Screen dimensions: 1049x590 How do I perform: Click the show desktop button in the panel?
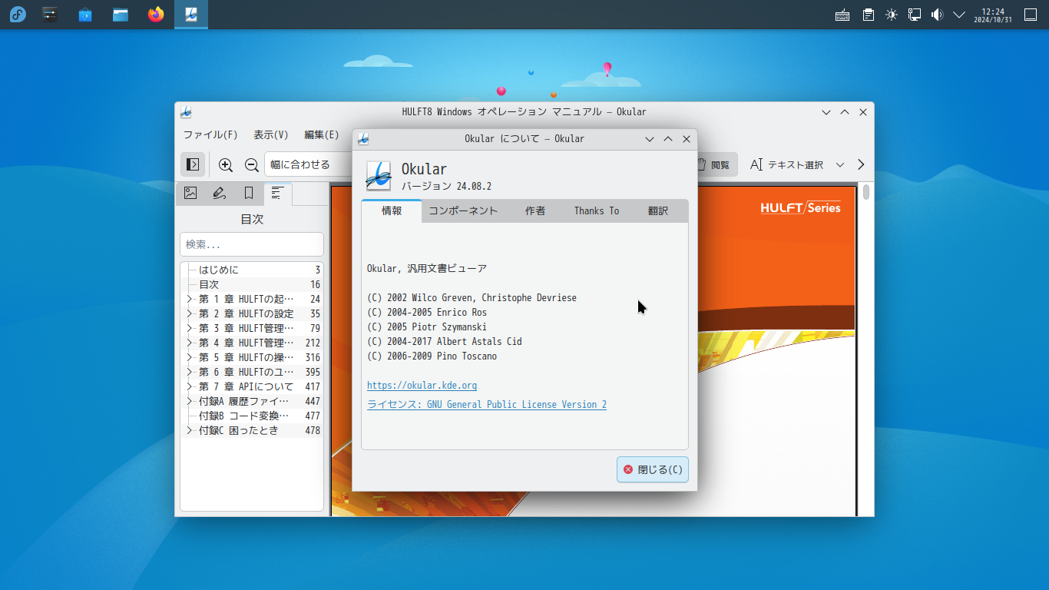click(x=1031, y=15)
